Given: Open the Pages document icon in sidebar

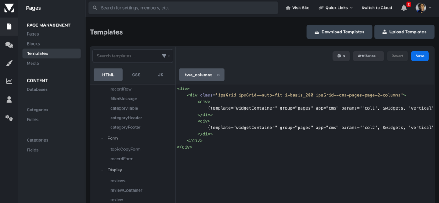Looking at the screenshot, I should (x=9, y=27).
